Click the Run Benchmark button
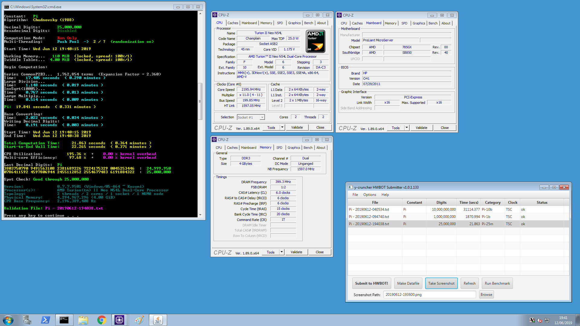Viewport: 580px width, 326px height. pos(497,283)
